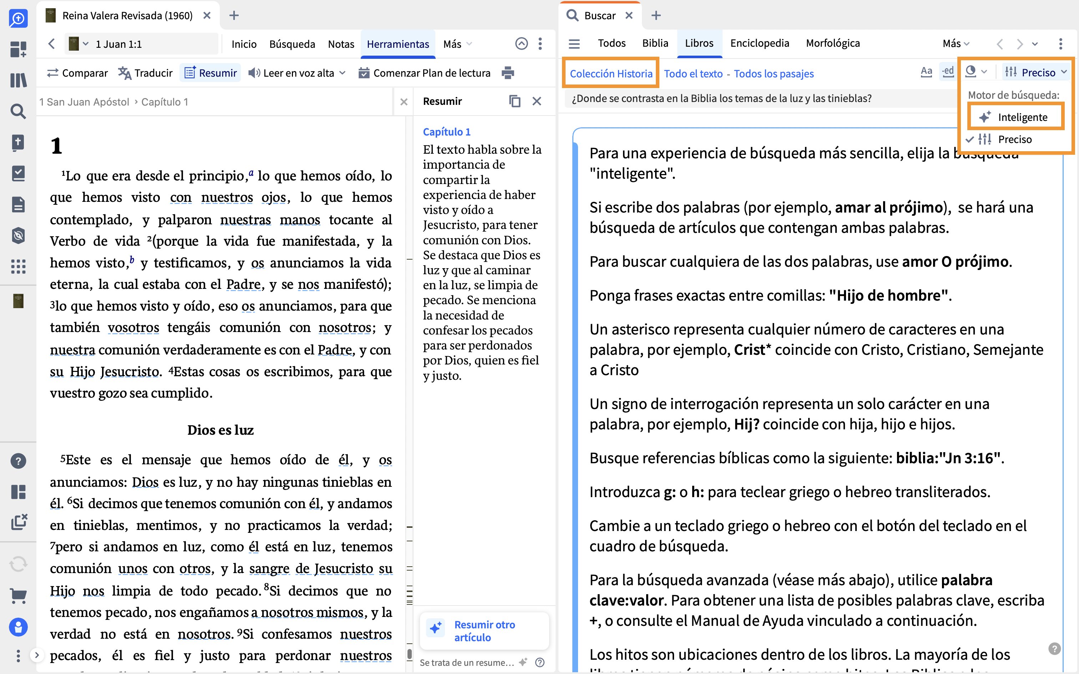1079x674 pixels.
Task: Copy the Resumir summary with copy icon
Action: [515, 101]
